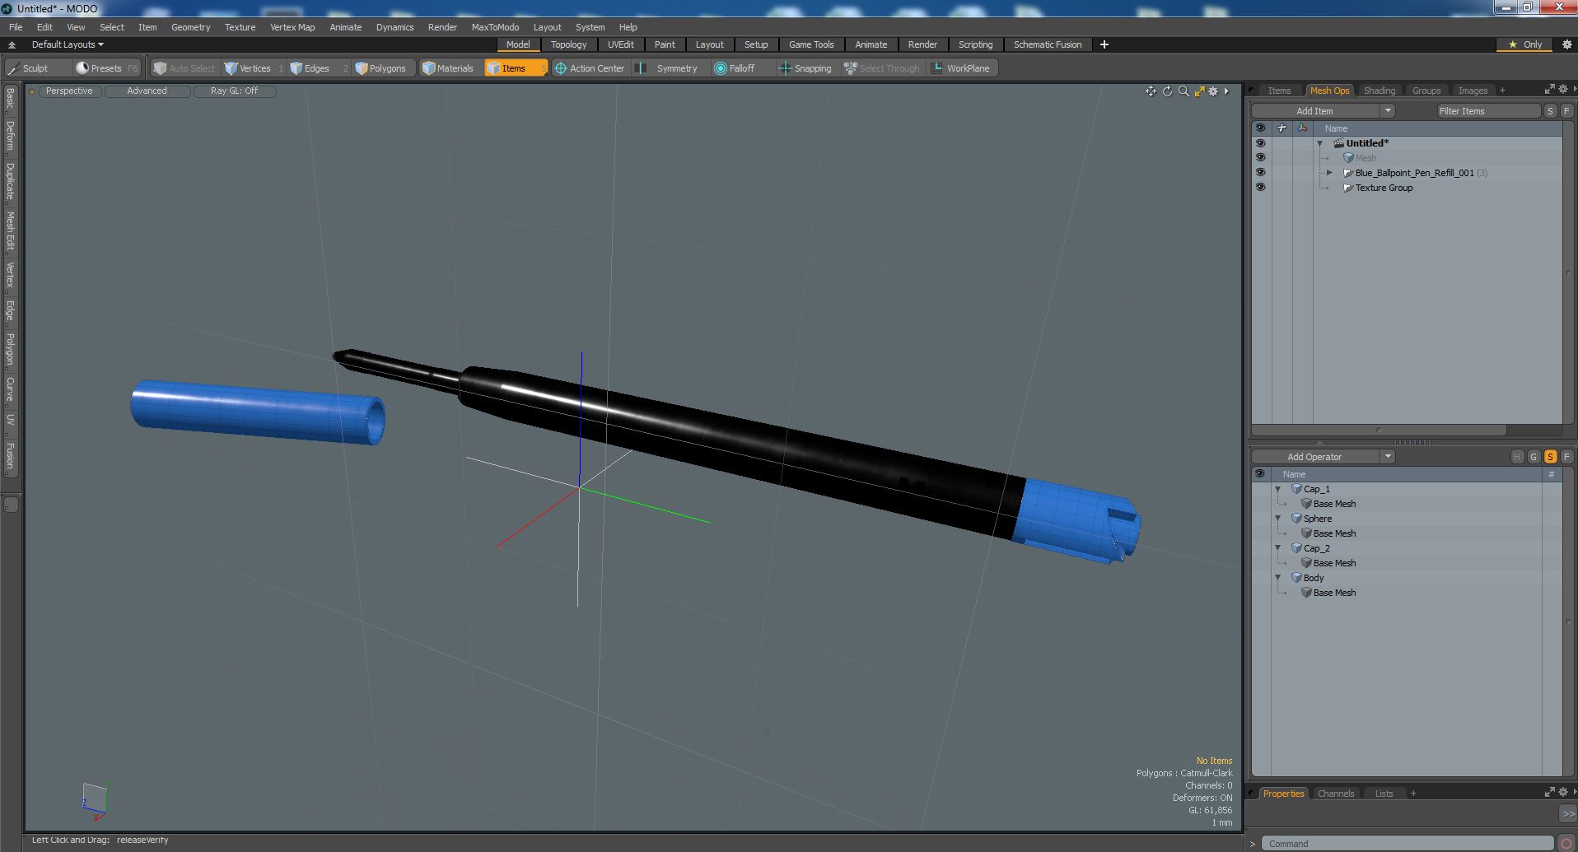
Task: Collapse the Cap_2 operator stack
Action: point(1278,548)
